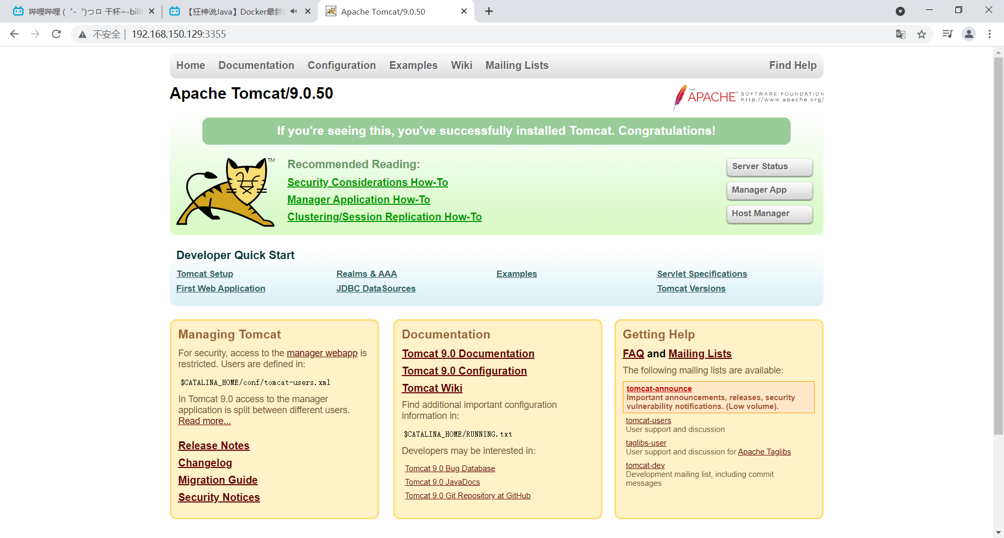The width and height of the screenshot is (1004, 538).
Task: Open the Migration Guide link
Action: point(218,480)
